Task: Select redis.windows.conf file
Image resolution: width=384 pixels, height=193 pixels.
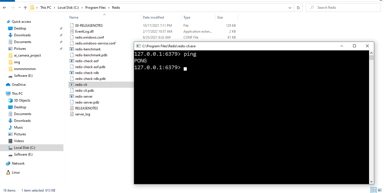Action: click(90, 37)
